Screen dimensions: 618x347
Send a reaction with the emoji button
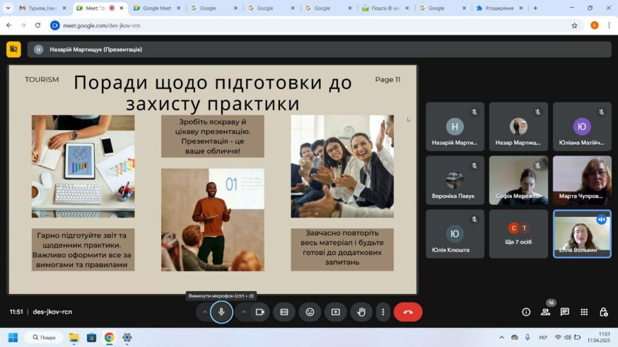[310, 312]
